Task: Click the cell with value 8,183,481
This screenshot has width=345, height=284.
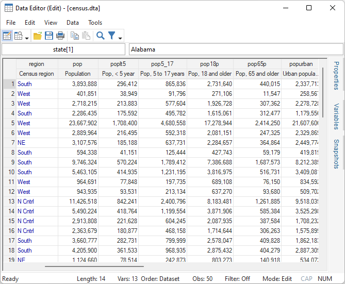Action: pos(210,202)
